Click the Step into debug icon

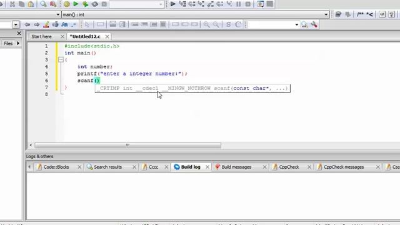click(x=201, y=4)
